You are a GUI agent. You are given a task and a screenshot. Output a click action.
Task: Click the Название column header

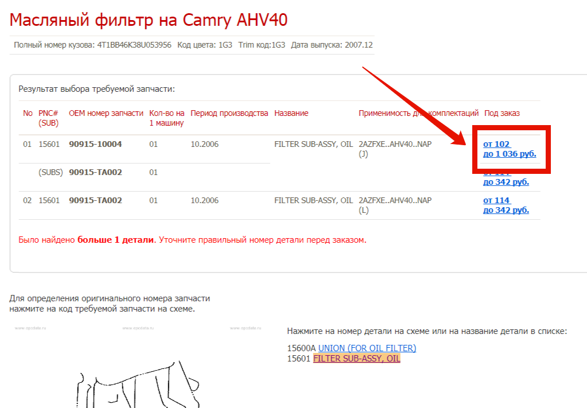tap(291, 113)
